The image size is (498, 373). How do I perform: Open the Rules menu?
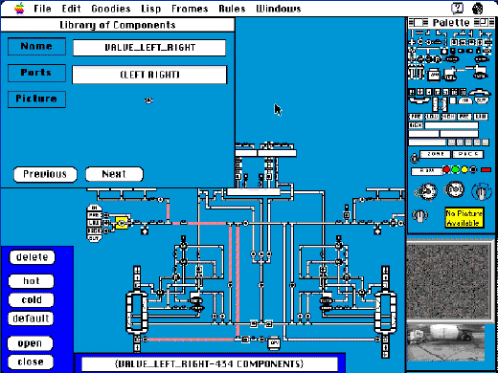click(232, 9)
